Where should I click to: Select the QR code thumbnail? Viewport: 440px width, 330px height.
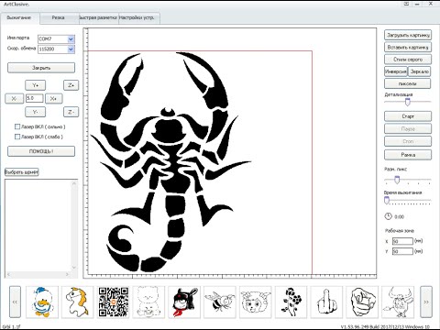coord(114,302)
